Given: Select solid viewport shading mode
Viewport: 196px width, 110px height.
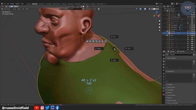Looking at the screenshot, I should (154, 9).
